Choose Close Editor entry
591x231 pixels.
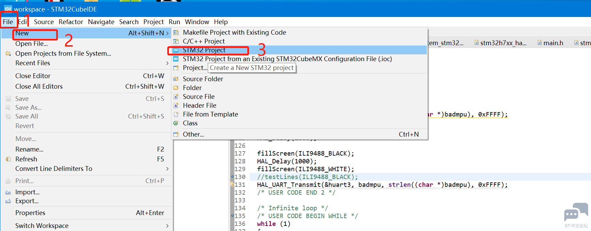[87, 76]
